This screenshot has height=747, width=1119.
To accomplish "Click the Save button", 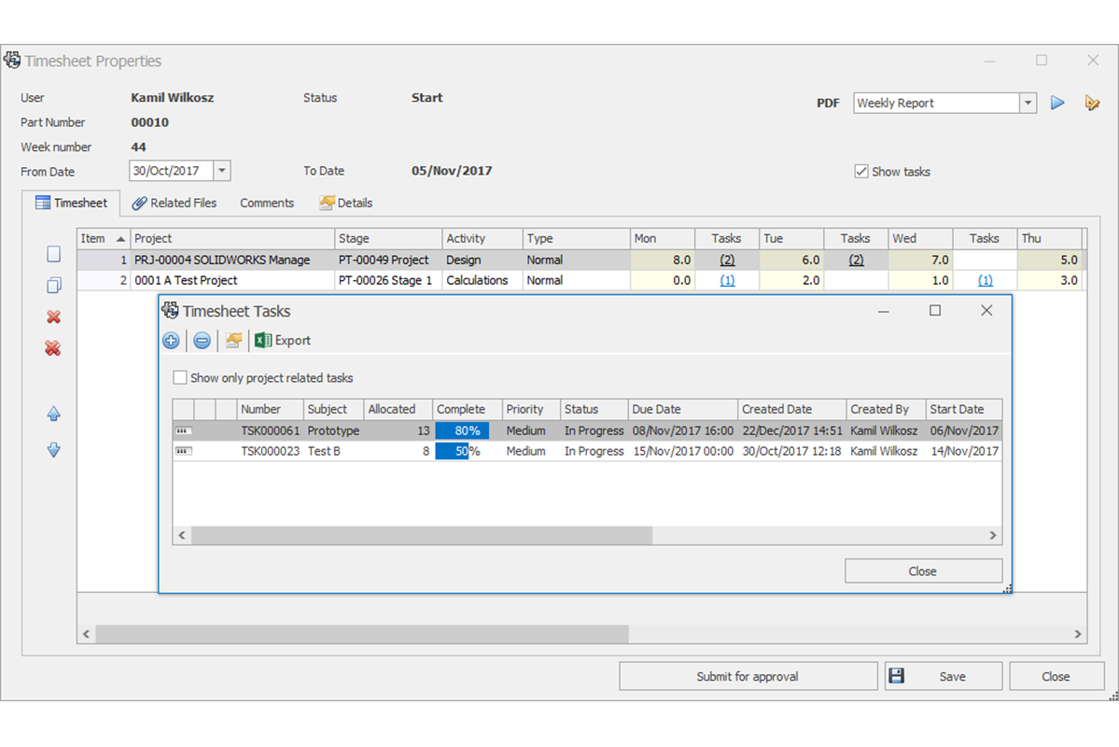I will tap(944, 676).
